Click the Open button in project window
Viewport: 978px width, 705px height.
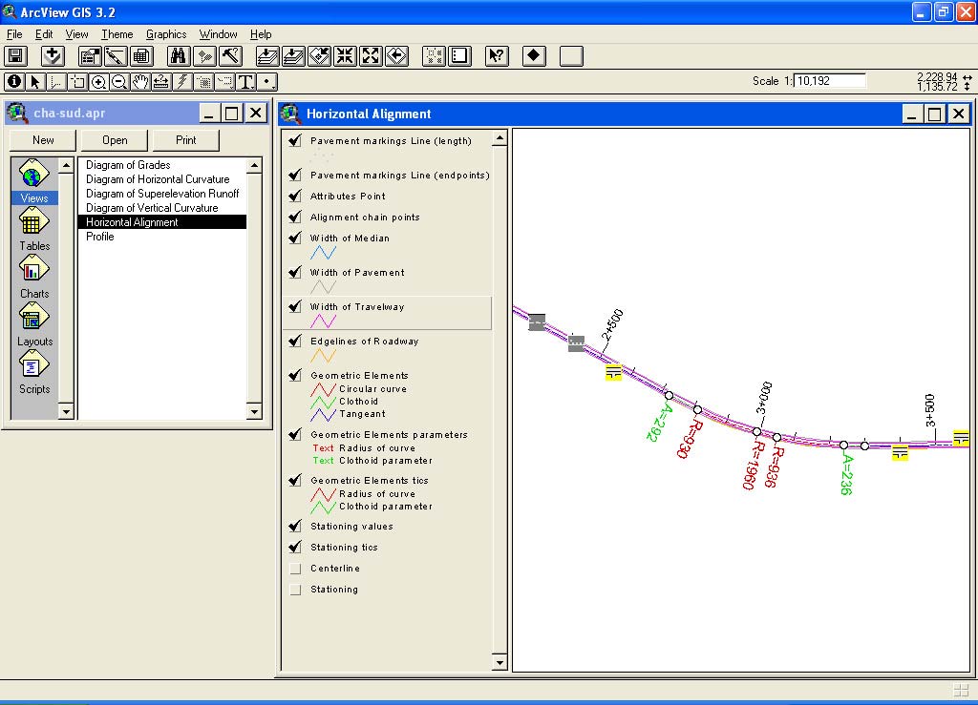pyautogui.click(x=115, y=140)
